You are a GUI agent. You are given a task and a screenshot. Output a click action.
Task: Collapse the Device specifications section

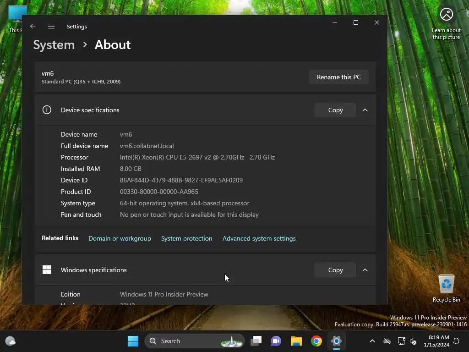tap(365, 110)
